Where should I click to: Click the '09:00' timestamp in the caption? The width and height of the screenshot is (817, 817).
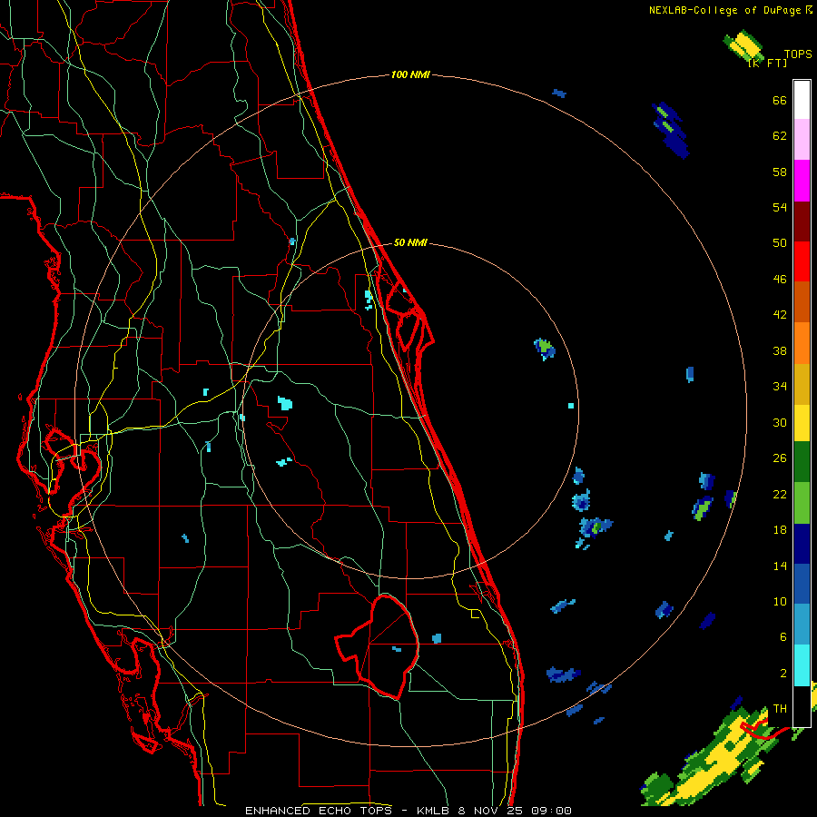click(x=551, y=811)
